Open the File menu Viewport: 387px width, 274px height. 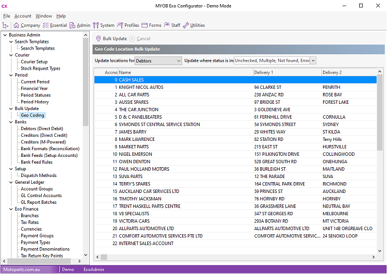tap(7, 16)
